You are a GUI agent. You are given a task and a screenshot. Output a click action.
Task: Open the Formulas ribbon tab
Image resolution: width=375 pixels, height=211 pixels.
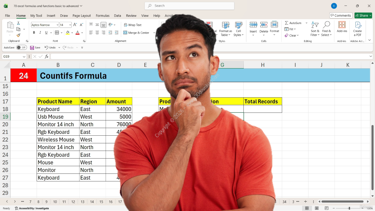103,16
